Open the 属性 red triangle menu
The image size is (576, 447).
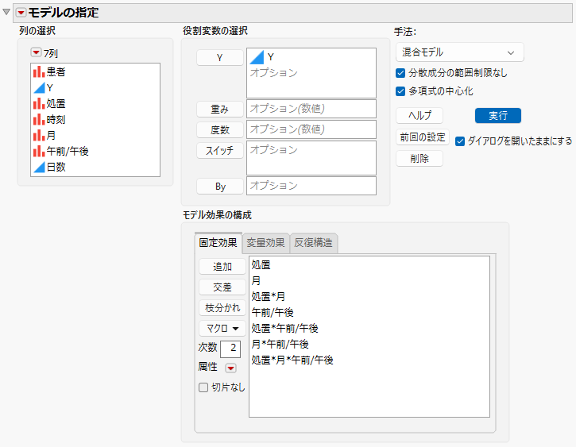[230, 368]
